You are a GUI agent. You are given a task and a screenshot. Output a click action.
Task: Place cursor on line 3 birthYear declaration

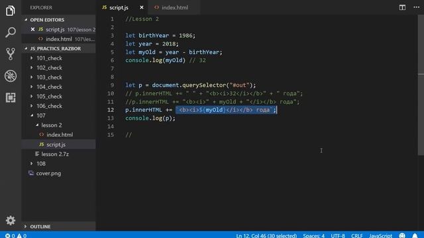click(160, 35)
